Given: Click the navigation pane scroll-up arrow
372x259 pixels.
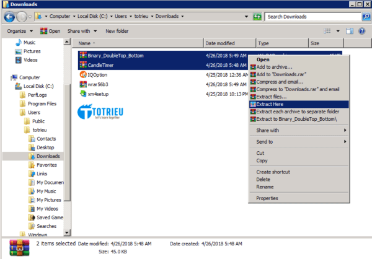Looking at the screenshot, I should pos(67,42).
